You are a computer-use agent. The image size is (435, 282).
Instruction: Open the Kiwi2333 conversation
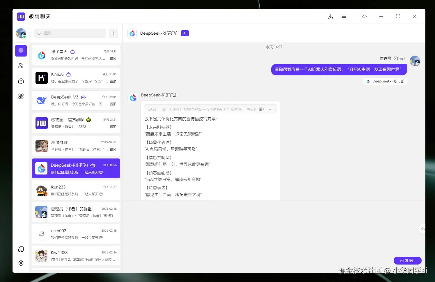76,256
